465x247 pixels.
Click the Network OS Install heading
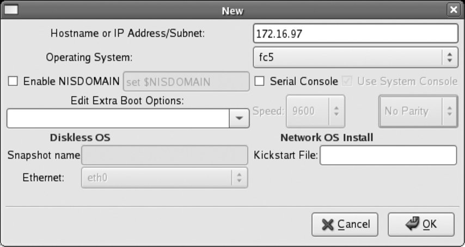point(327,138)
